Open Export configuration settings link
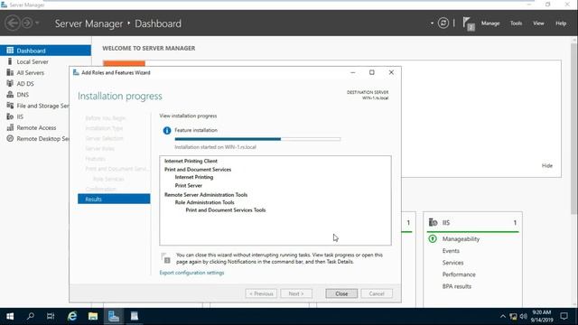Image resolution: width=578 pixels, height=325 pixels. 191,273
